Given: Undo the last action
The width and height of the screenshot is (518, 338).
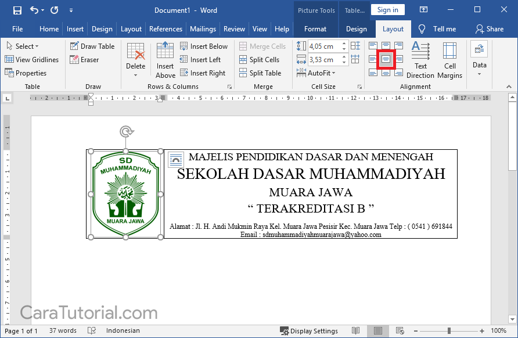Looking at the screenshot, I should 34,10.
